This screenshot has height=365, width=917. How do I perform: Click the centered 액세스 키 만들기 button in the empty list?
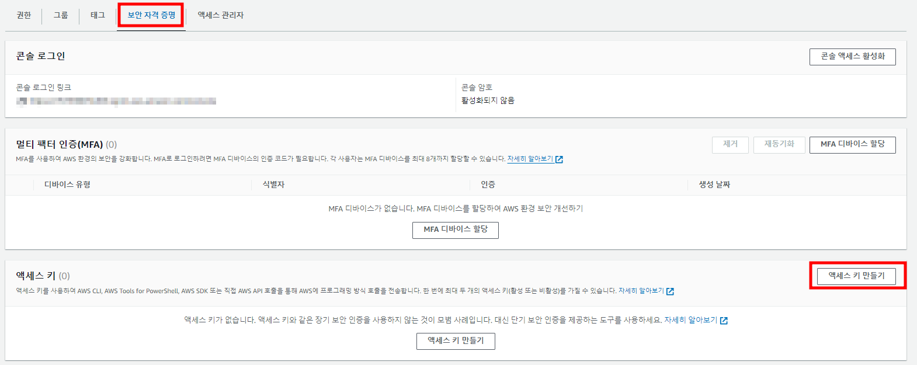click(x=456, y=341)
